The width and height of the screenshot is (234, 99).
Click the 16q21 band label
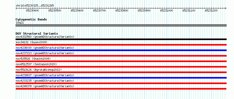[x=20, y=23]
